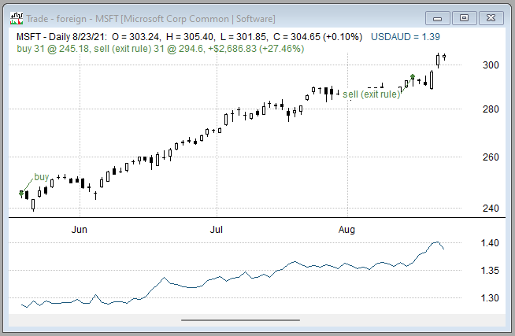This screenshot has height=336, width=515.
Task: Click the green buy entry marker
Action: pyautogui.click(x=21, y=193)
